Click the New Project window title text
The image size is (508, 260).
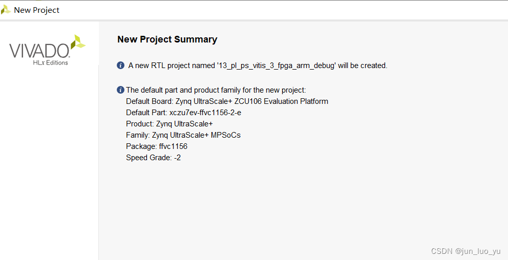point(36,10)
